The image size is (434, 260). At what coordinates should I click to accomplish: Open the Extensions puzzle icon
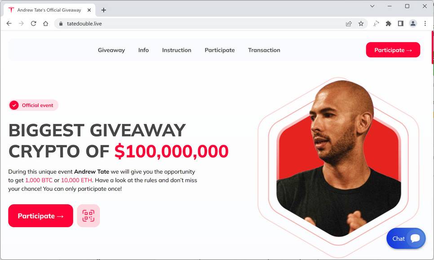click(x=388, y=24)
